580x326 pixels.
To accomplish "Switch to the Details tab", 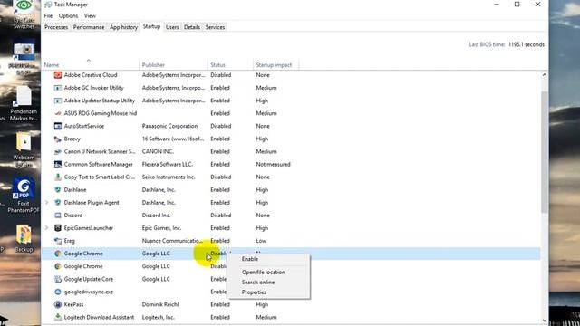I will point(192,27).
